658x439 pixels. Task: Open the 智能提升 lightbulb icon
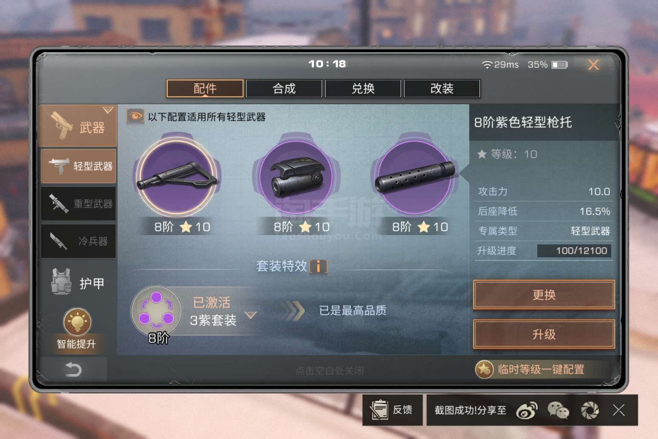(77, 322)
